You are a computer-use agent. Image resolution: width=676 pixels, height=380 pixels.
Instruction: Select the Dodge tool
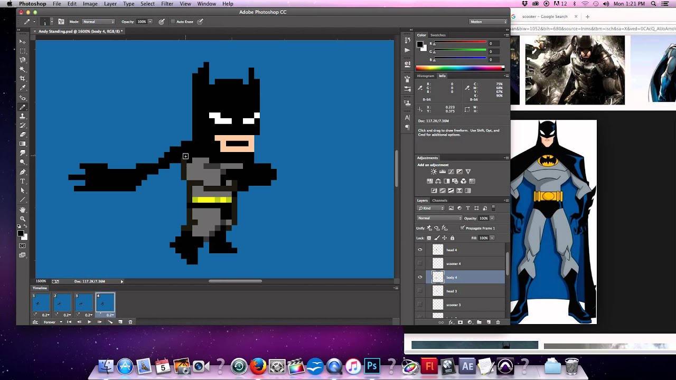(23, 162)
